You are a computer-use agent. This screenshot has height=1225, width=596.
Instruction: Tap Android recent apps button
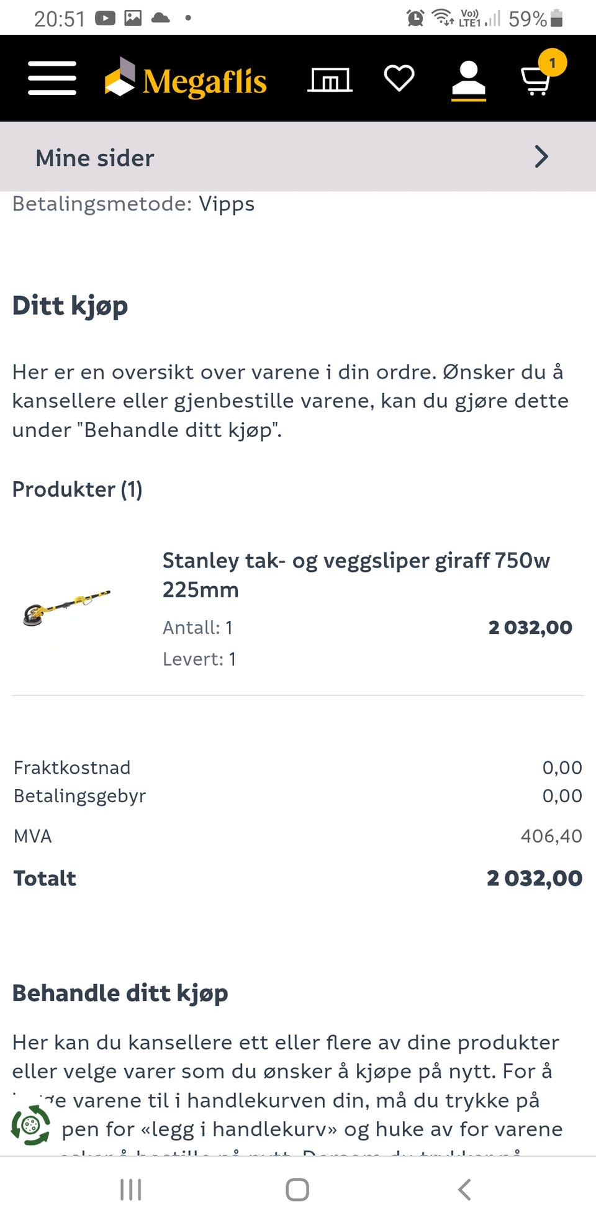click(x=131, y=1190)
